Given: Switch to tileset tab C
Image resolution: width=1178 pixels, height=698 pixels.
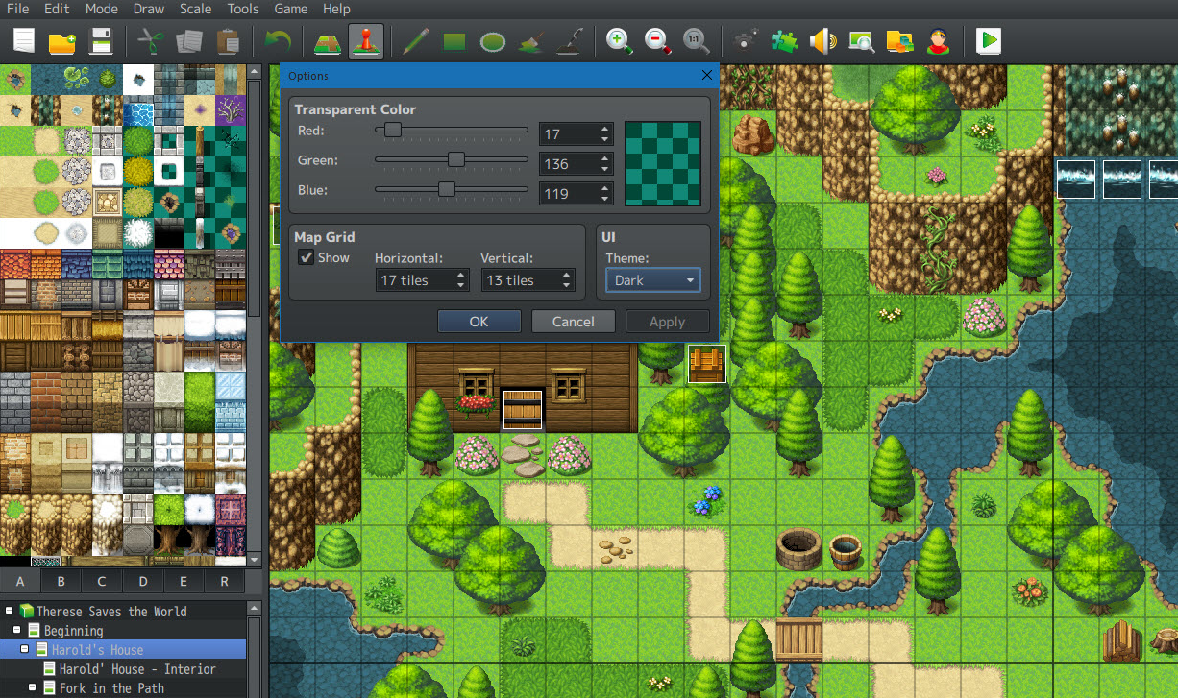Looking at the screenshot, I should point(102,582).
